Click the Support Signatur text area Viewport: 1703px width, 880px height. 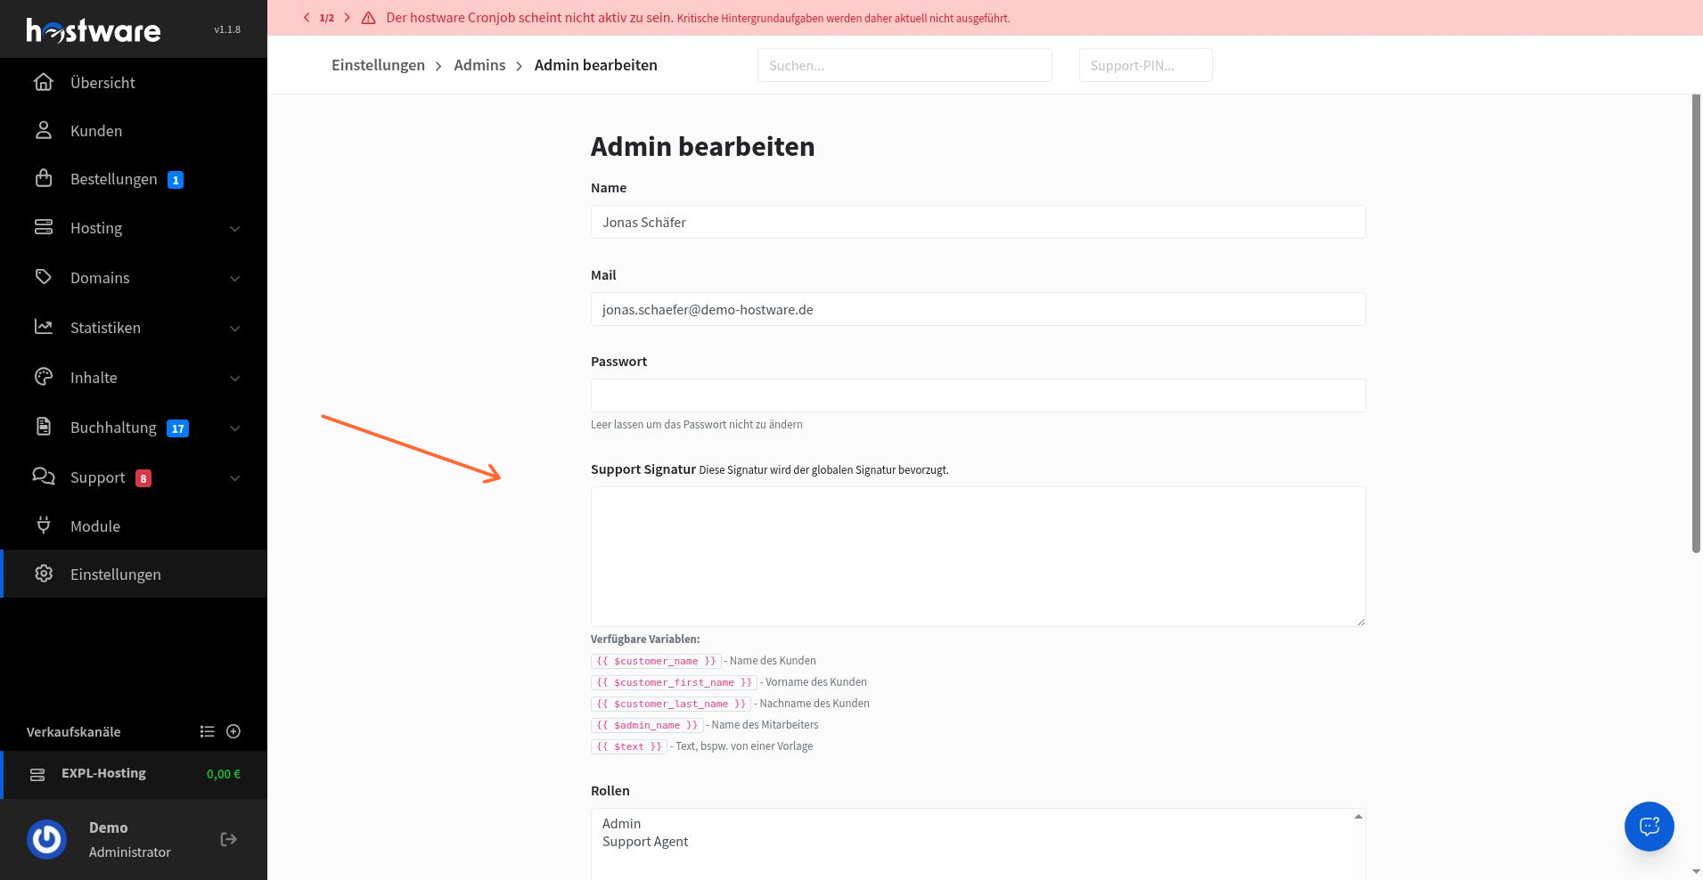pos(978,557)
